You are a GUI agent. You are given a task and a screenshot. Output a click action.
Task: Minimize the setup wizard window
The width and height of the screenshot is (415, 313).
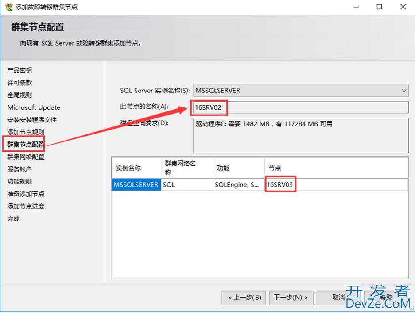pyautogui.click(x=357, y=7)
